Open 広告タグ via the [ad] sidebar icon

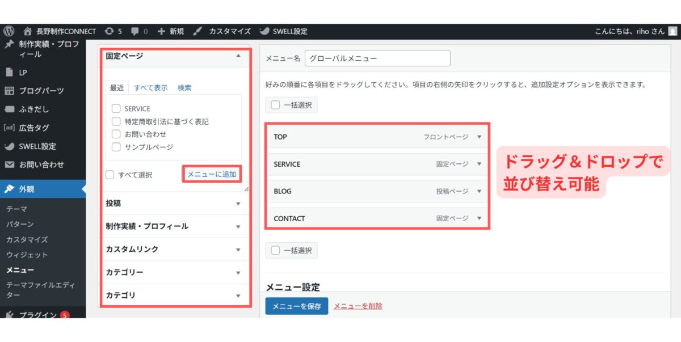coord(8,128)
